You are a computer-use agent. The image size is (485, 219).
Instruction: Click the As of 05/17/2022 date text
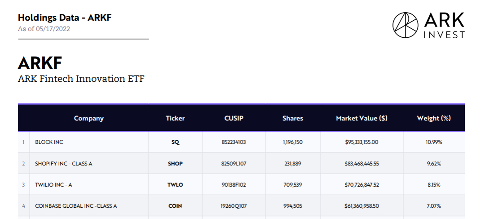pyautogui.click(x=44, y=29)
